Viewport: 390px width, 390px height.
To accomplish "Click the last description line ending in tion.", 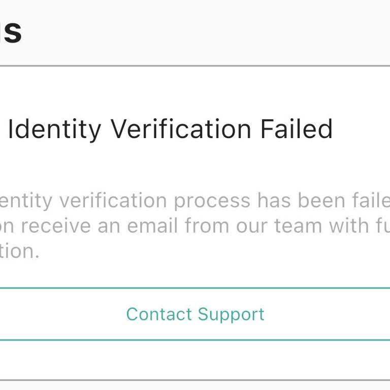I will [19, 250].
